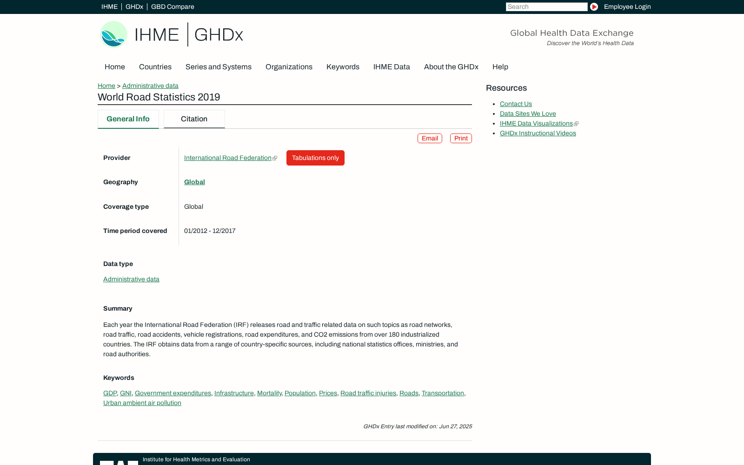Switch to the Citation tab

(194, 119)
